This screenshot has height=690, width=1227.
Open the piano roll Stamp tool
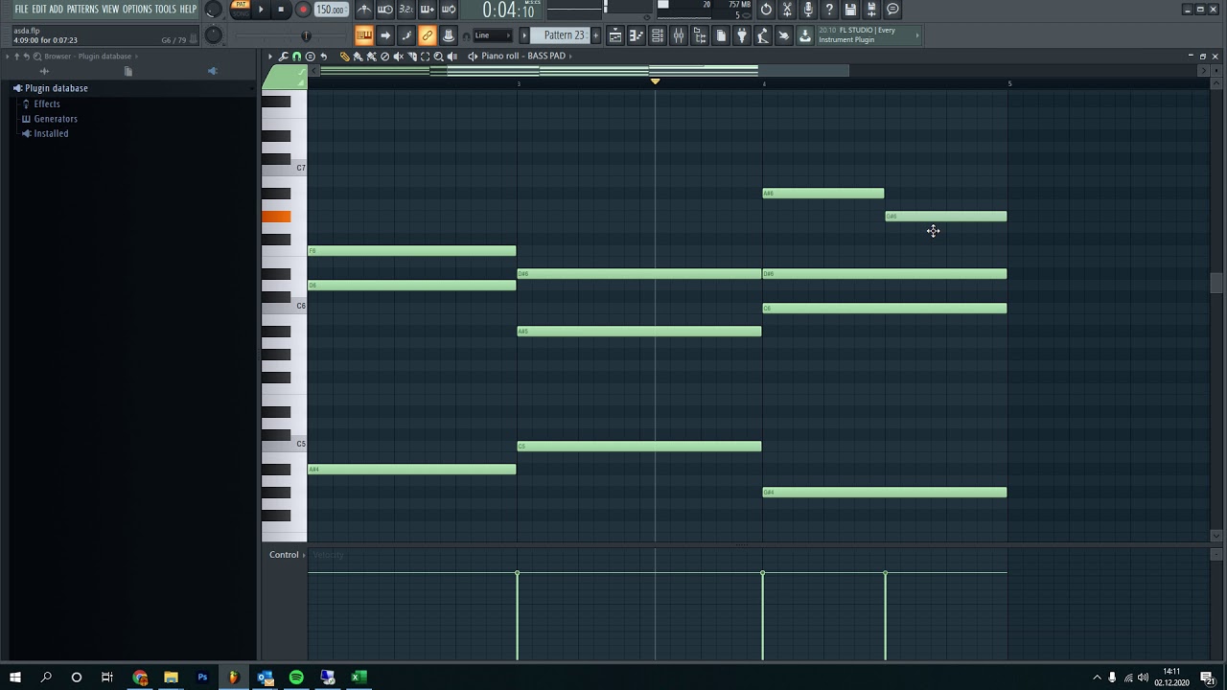(310, 57)
